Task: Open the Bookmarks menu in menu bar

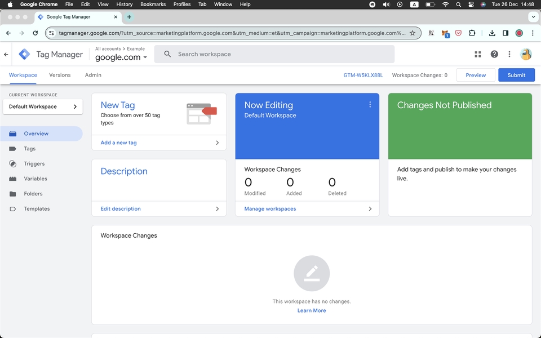Action: 153,5
